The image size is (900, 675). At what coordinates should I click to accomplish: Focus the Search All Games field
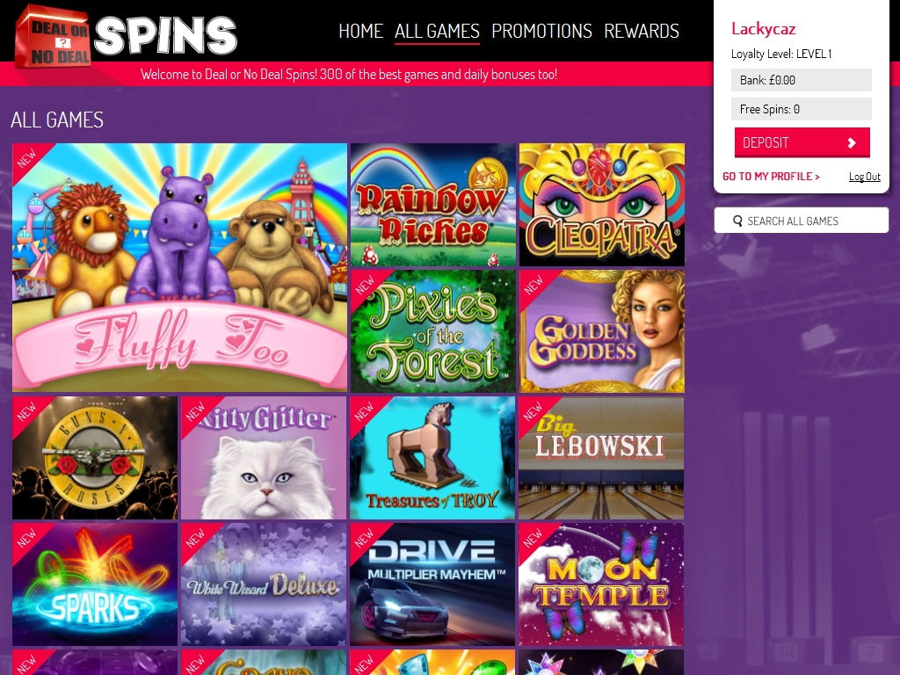click(802, 221)
